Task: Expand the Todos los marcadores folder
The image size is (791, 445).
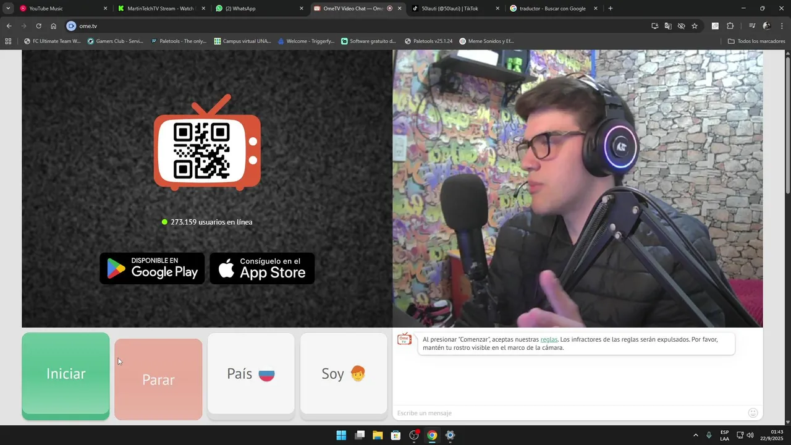Action: point(756,41)
